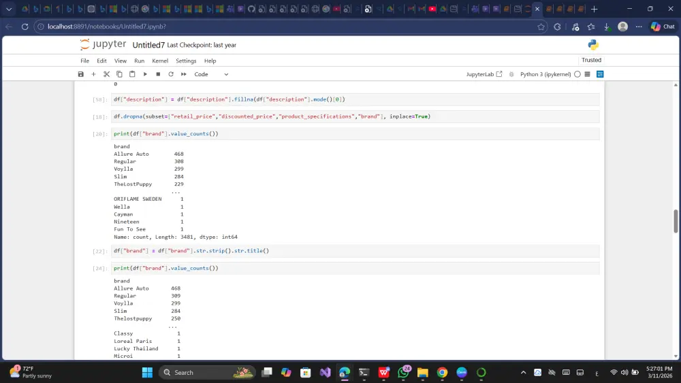
Task: Open the View menu
Action: point(121,61)
